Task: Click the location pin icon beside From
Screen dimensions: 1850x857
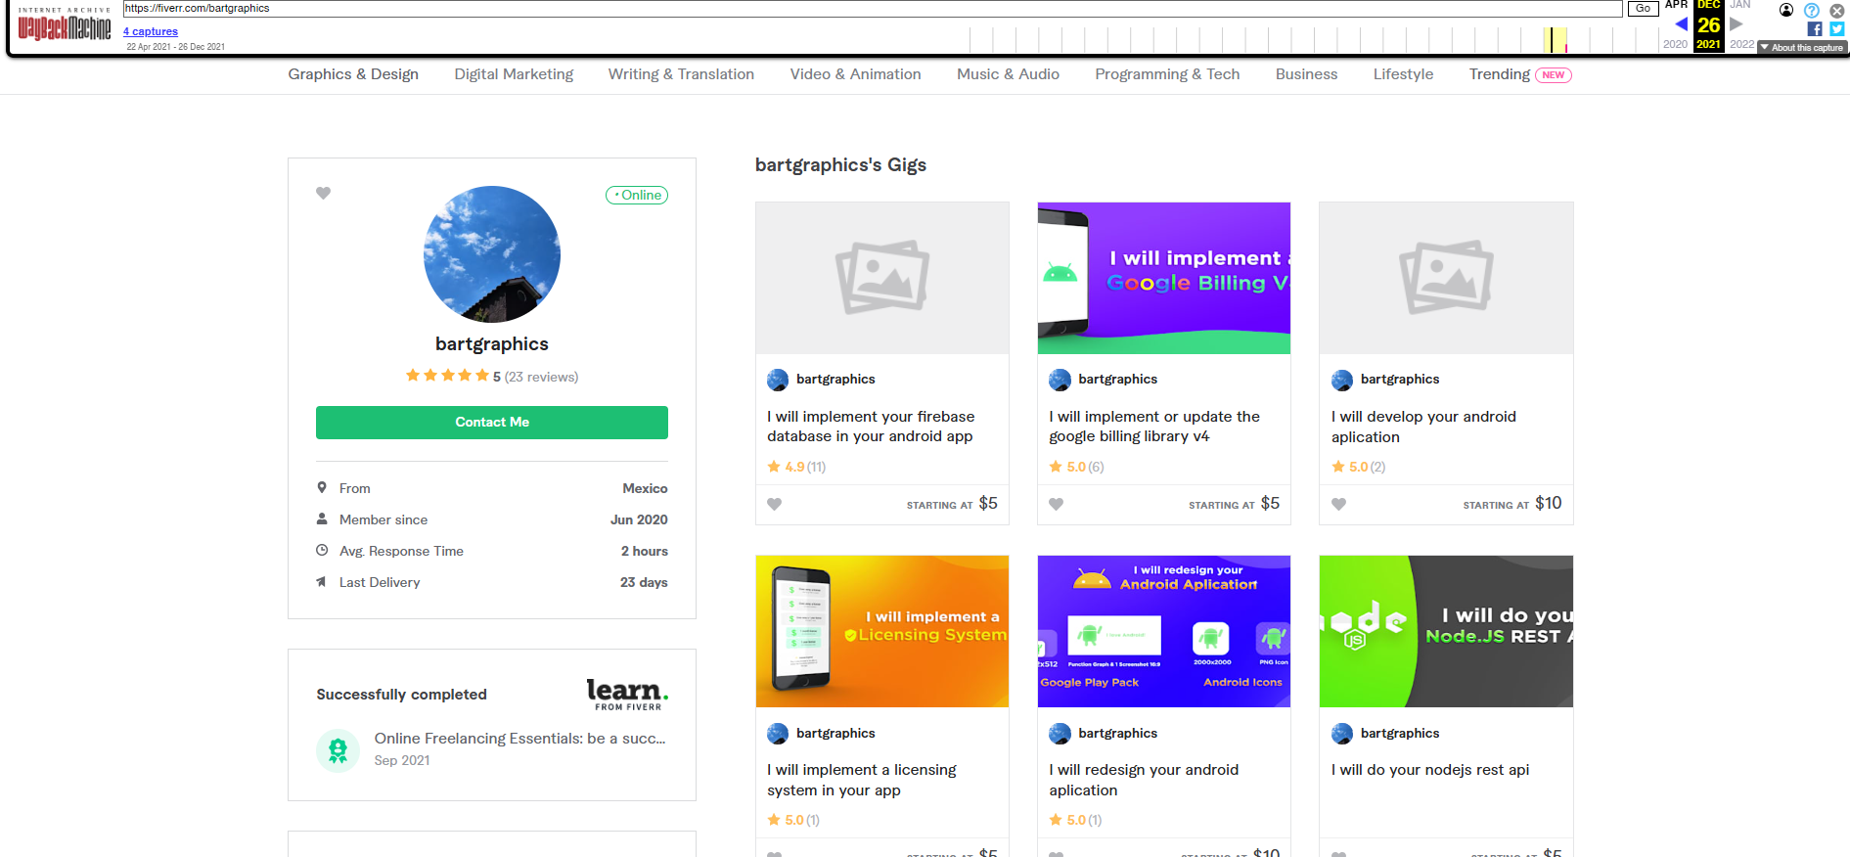Action: 322,487
